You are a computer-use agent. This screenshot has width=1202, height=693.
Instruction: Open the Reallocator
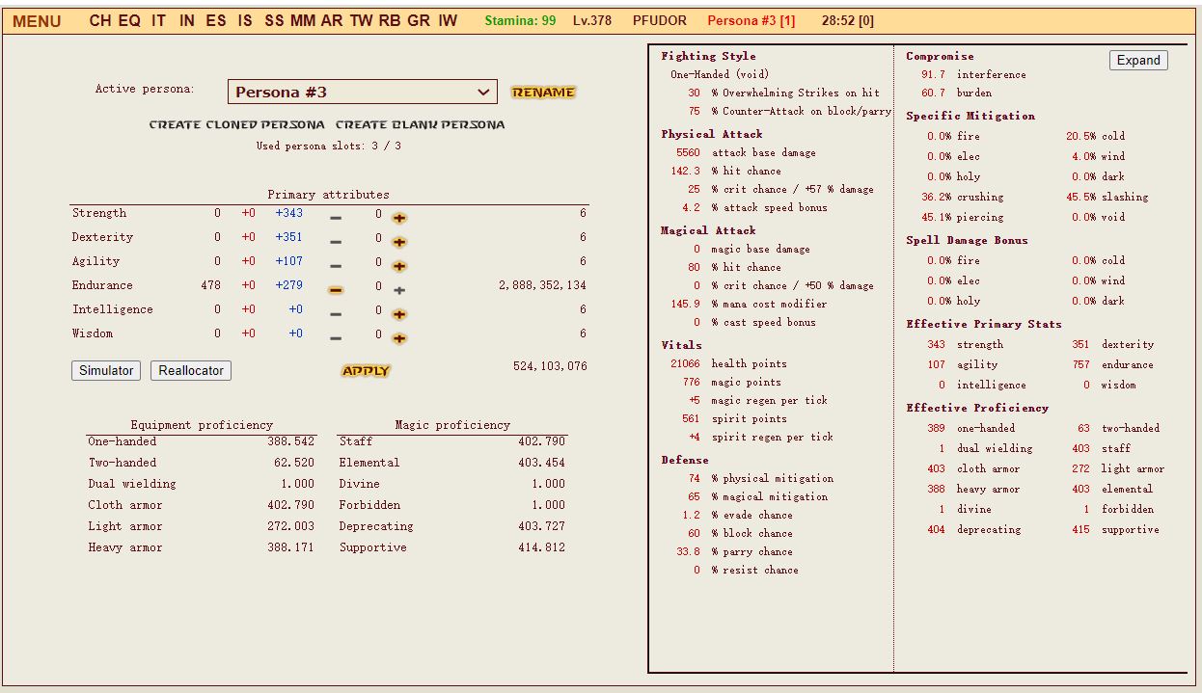(x=191, y=371)
